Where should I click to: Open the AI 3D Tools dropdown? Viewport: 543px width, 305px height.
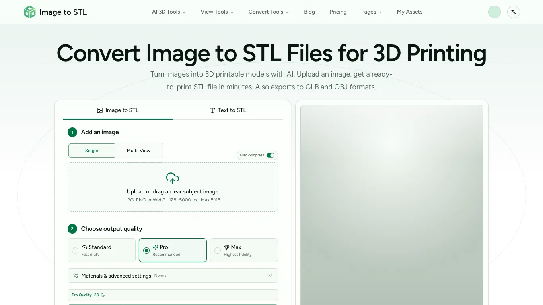tap(169, 12)
